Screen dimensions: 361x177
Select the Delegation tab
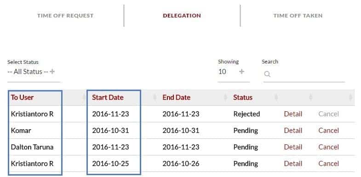[182, 16]
